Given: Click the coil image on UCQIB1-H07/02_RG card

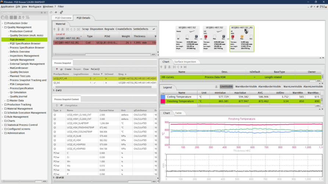Looking at the screenshot, I should coord(246,31).
